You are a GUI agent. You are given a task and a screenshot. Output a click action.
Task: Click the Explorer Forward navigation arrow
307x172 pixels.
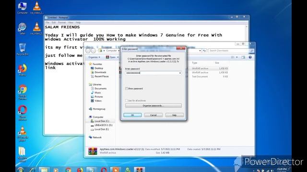pos(94,51)
